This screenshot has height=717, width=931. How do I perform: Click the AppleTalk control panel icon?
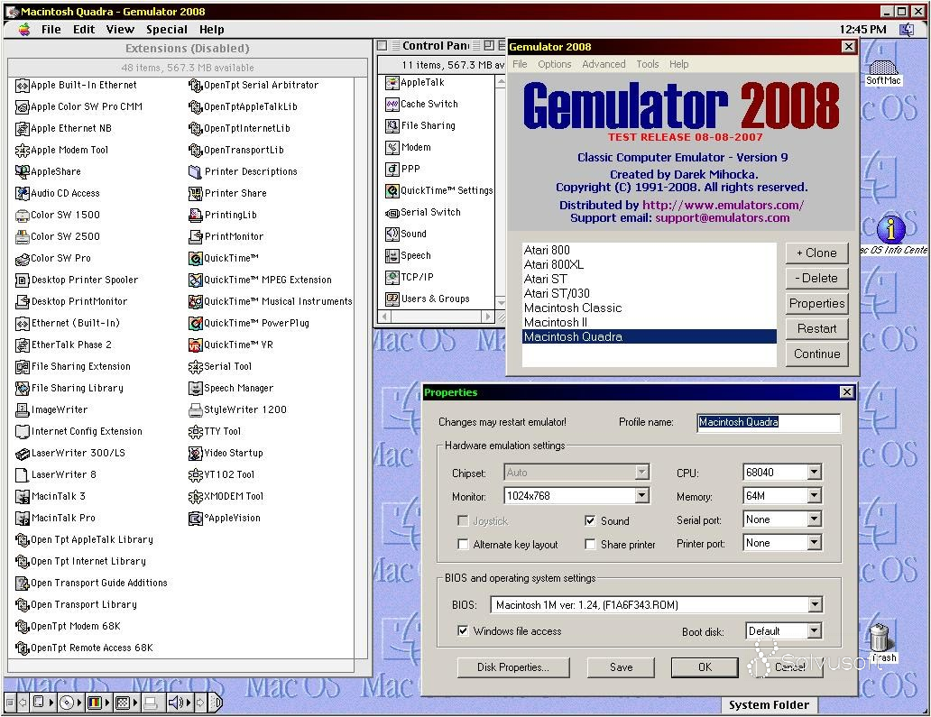pos(392,83)
